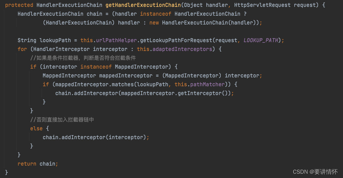Viewport: 343px width, 178px height.
Task: Click the '(MappedInterceptor)' cast expression
Action: coord(192,76)
